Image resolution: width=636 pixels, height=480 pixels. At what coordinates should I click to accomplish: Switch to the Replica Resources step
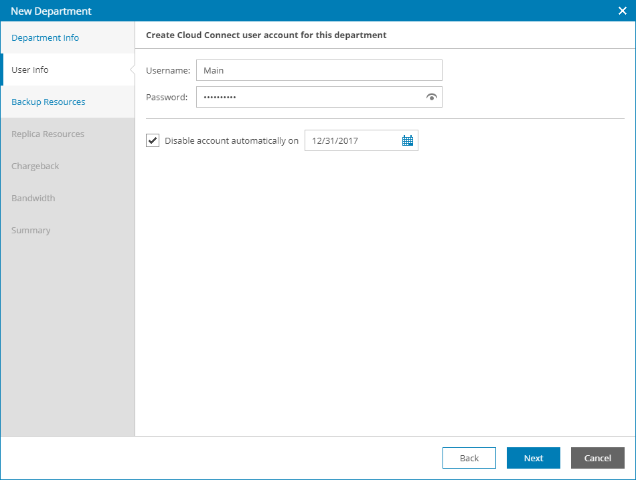[x=48, y=134]
